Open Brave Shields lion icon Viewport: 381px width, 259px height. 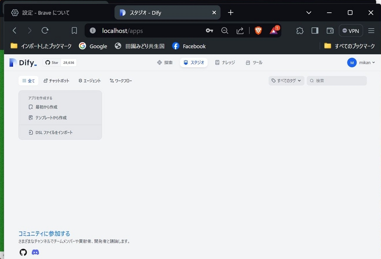pos(258,30)
